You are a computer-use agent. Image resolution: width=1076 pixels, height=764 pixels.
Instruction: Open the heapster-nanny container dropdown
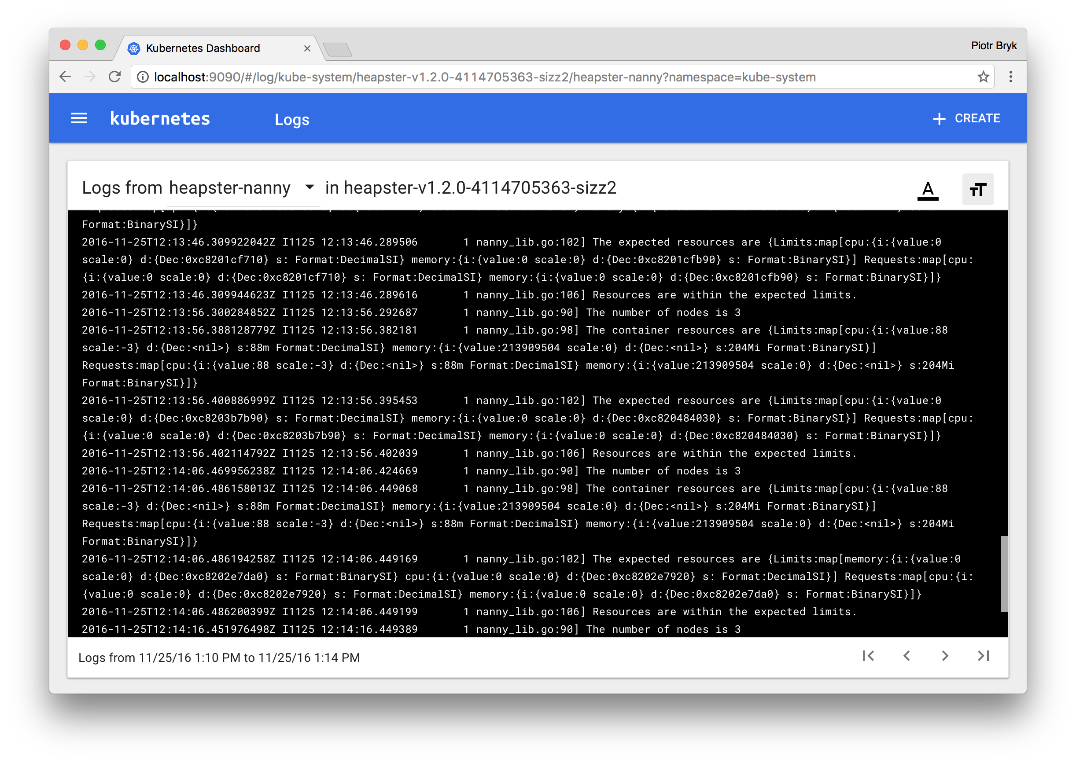tap(310, 187)
